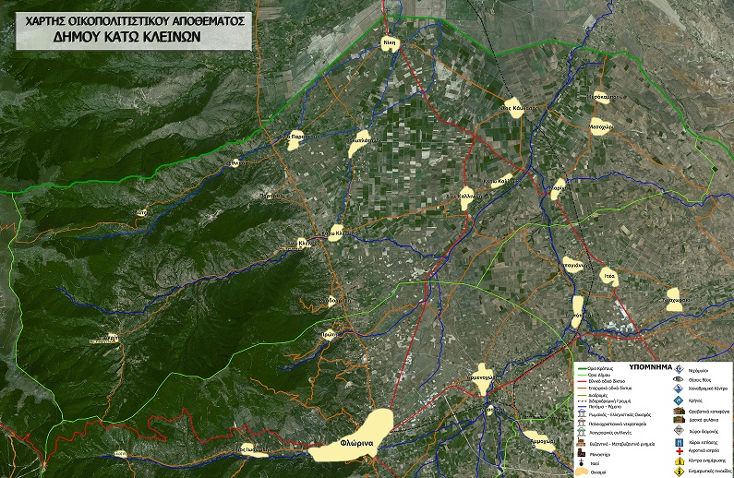
Task: Click the Ιτέα settlement label
Action: pyautogui.click(x=608, y=275)
